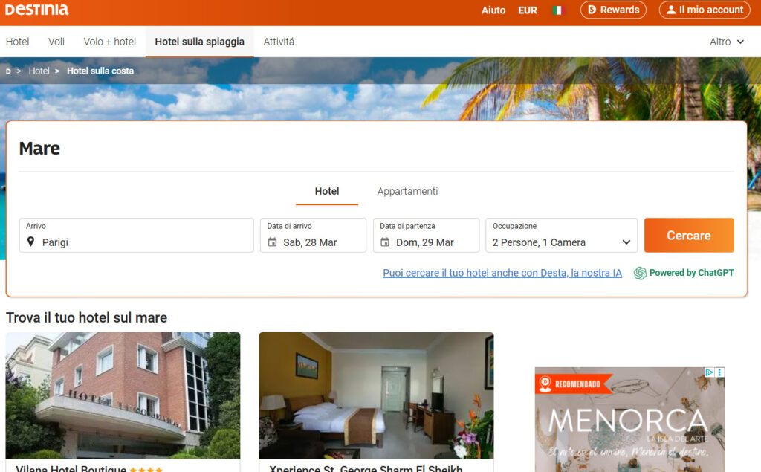
Task: Click the Destinia logo
Action: click(x=36, y=10)
